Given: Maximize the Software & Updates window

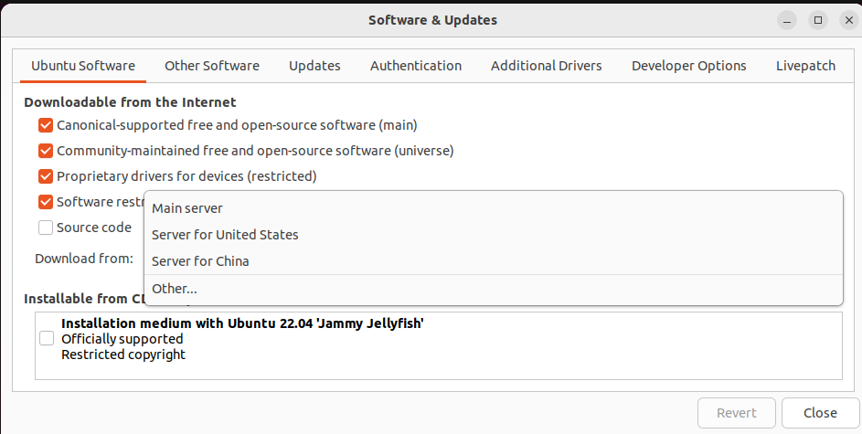Looking at the screenshot, I should pos(818,20).
